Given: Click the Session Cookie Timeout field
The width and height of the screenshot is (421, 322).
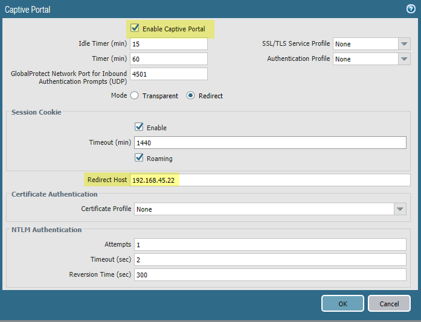Looking at the screenshot, I should click(269, 143).
